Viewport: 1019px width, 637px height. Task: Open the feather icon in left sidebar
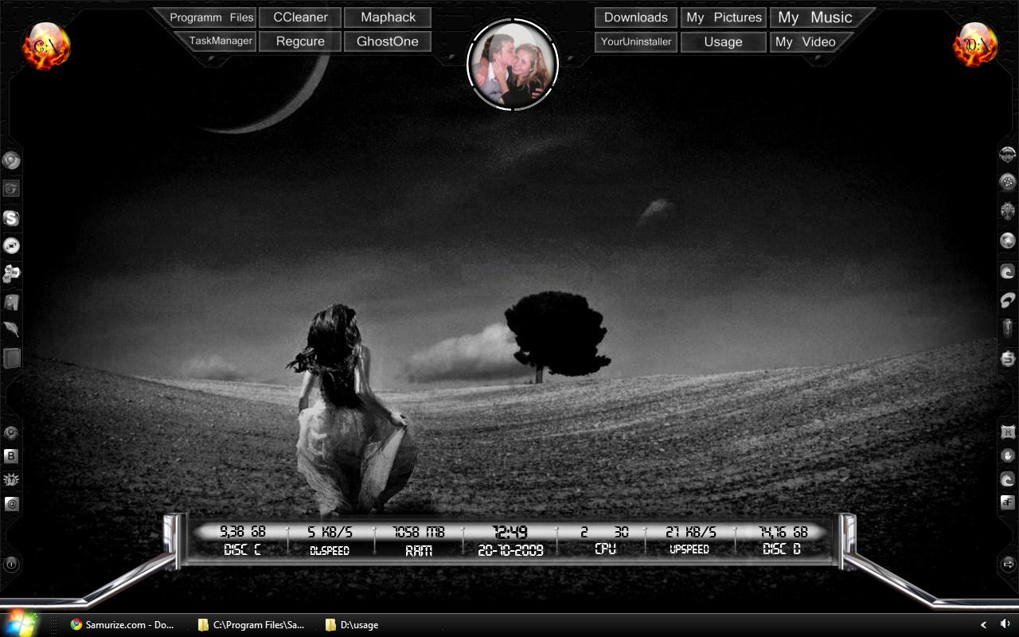point(11,329)
